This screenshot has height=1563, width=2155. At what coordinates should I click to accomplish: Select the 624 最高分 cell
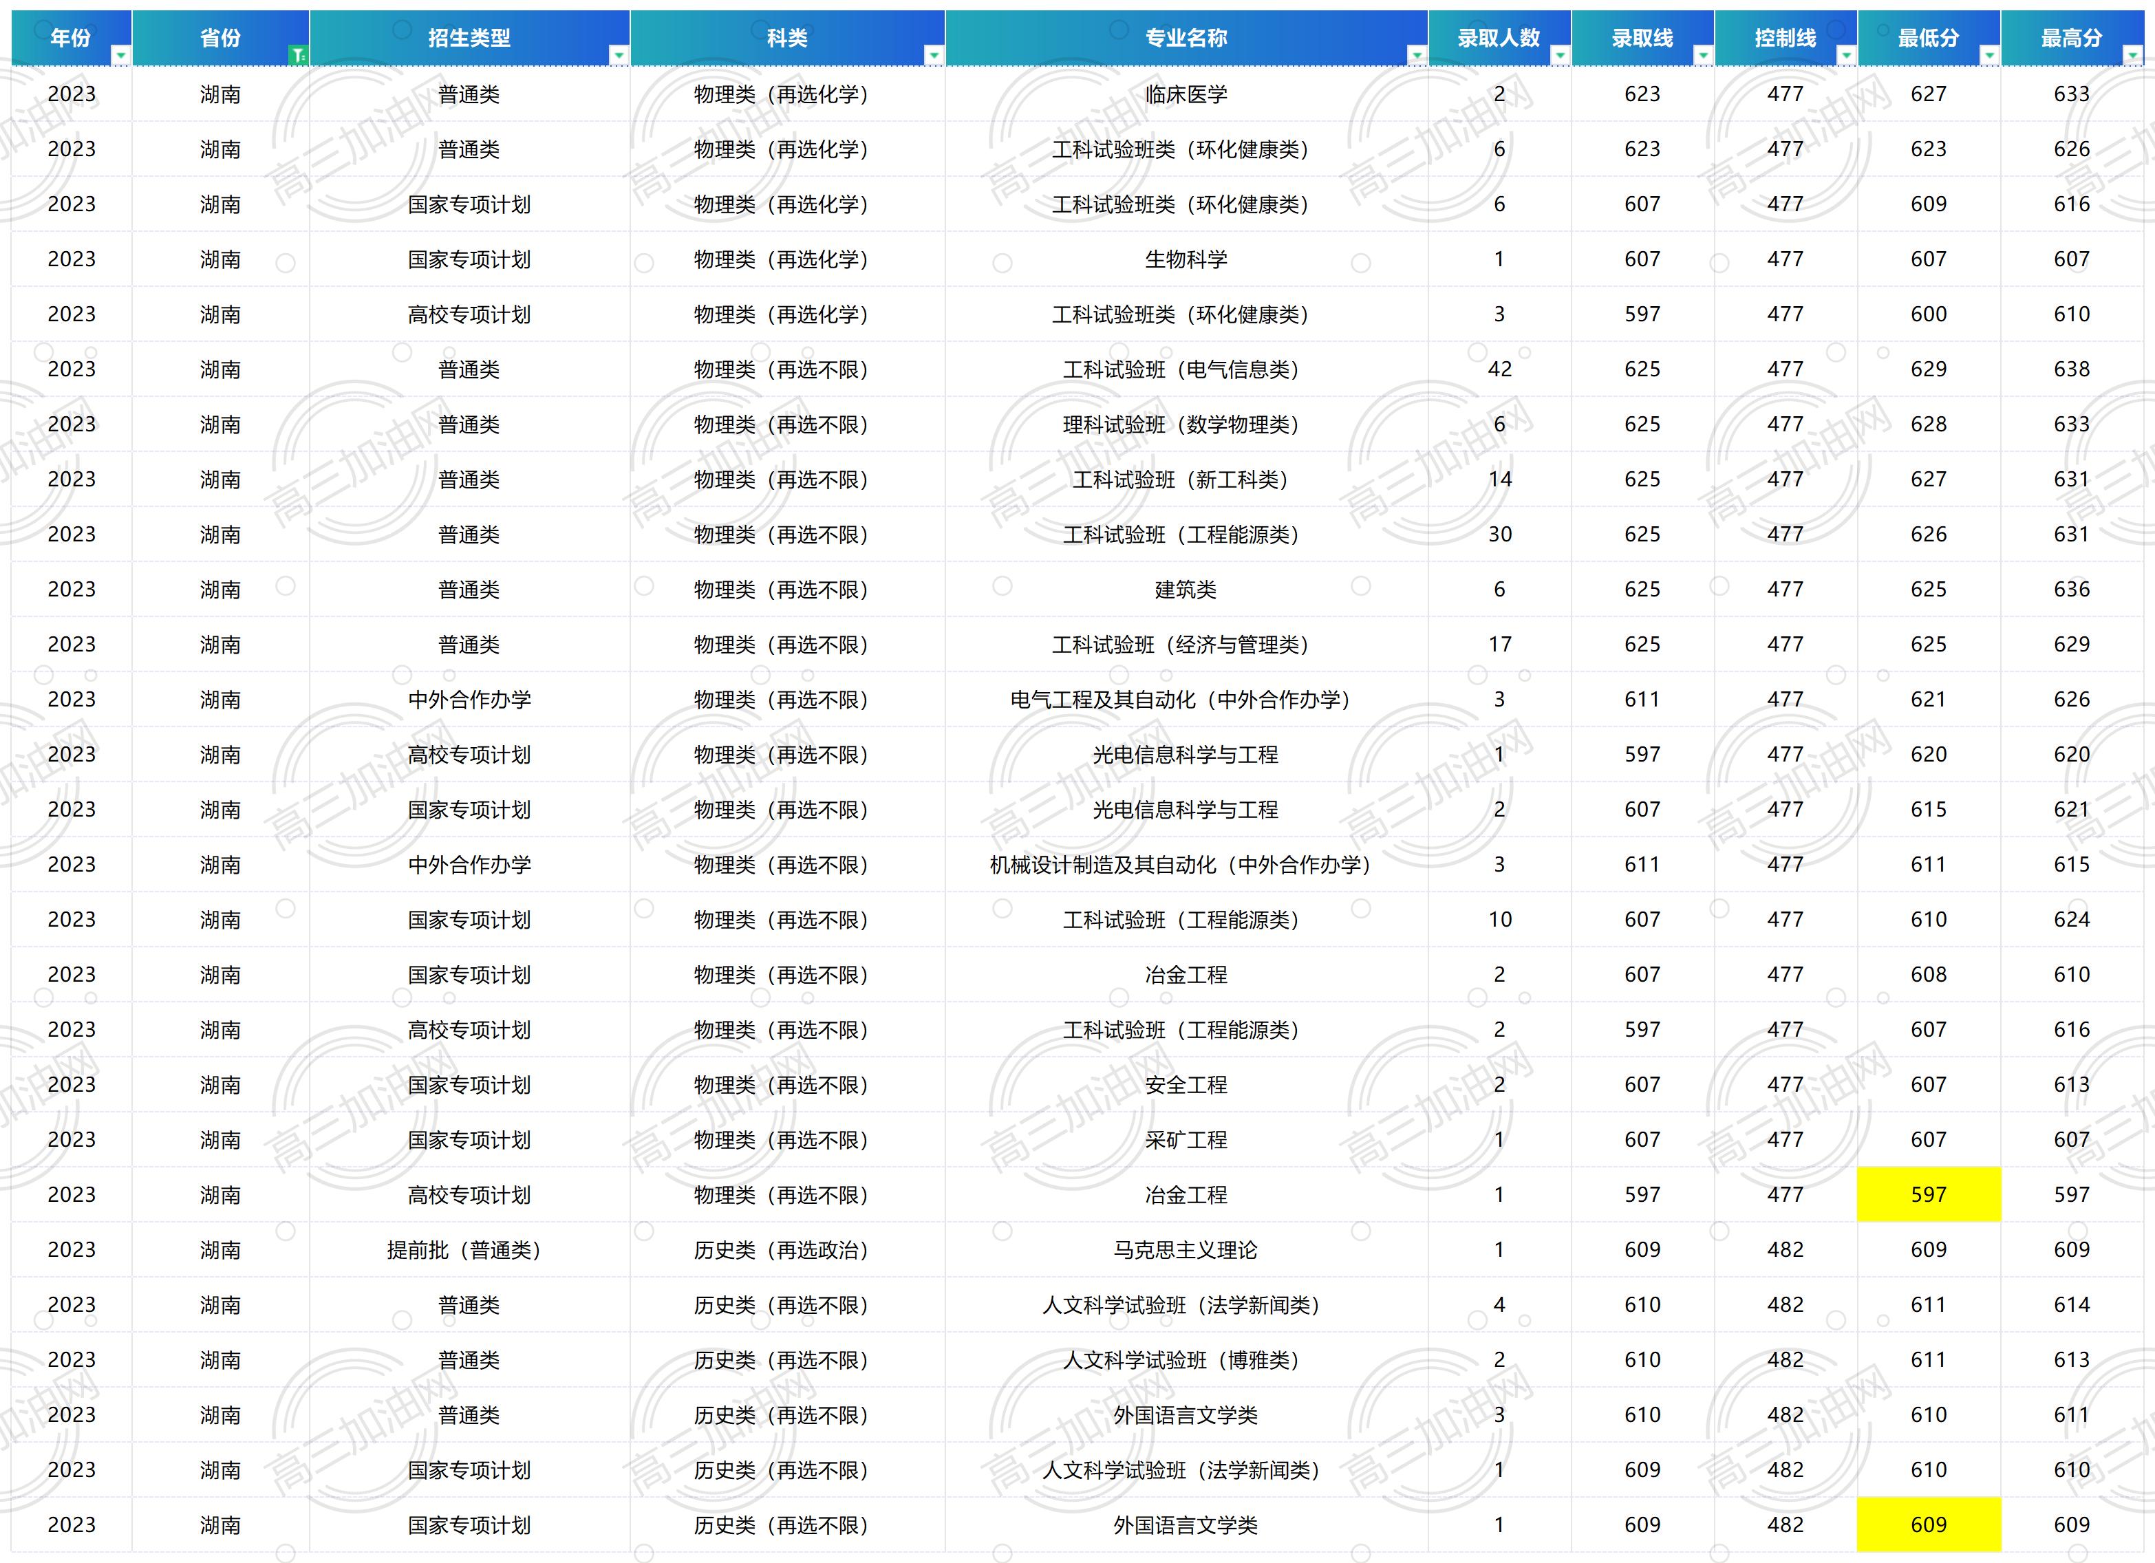(x=2072, y=920)
